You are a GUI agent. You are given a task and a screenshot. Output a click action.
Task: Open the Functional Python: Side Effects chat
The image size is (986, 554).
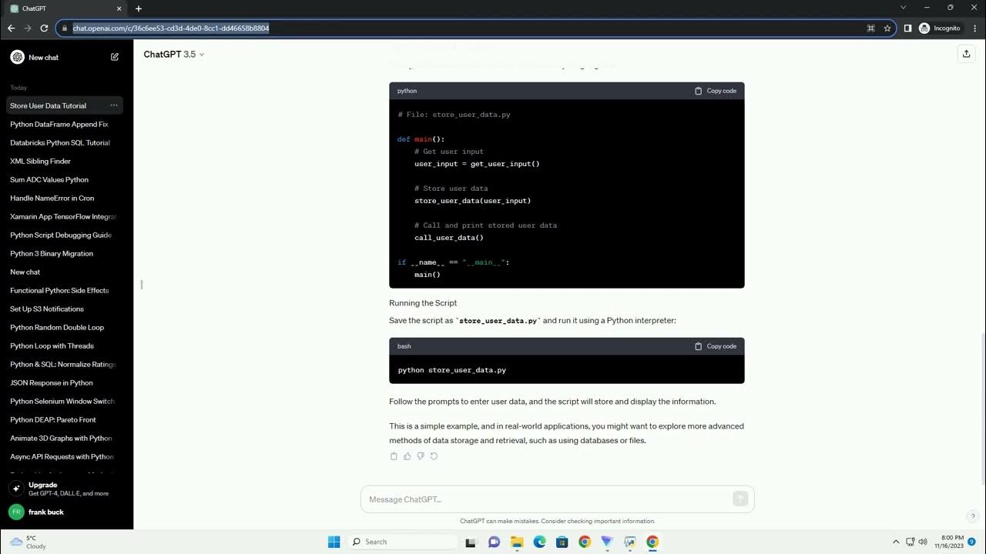[x=65, y=290]
